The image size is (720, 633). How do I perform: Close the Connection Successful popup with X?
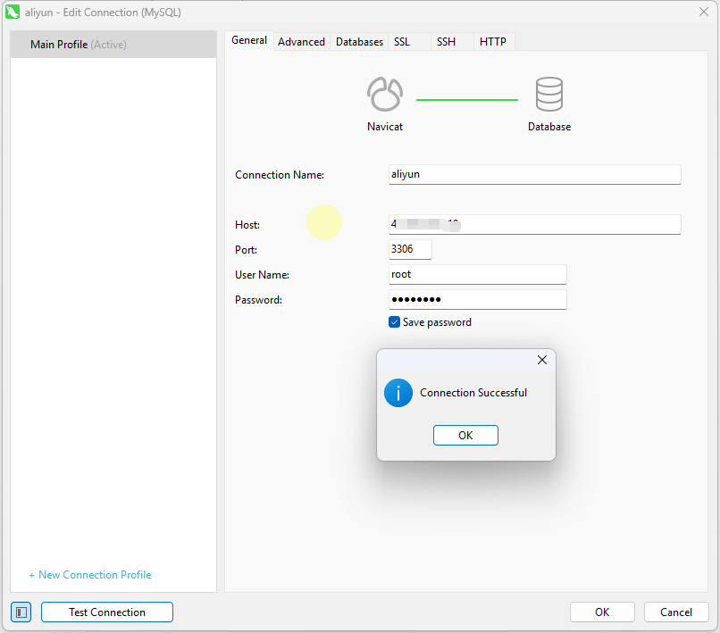point(542,360)
